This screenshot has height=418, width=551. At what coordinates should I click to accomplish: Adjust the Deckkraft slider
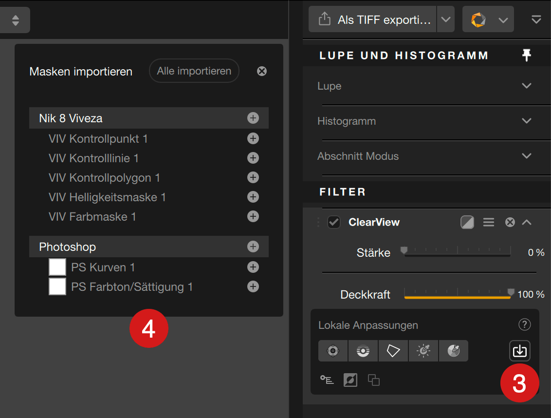click(x=457, y=293)
